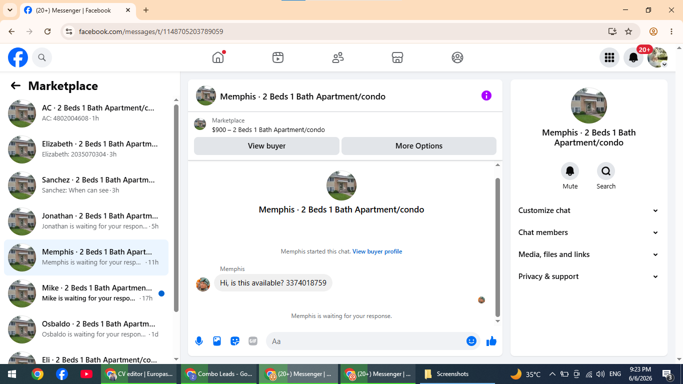
Task: Open Mike unread conversation
Action: [x=86, y=293]
